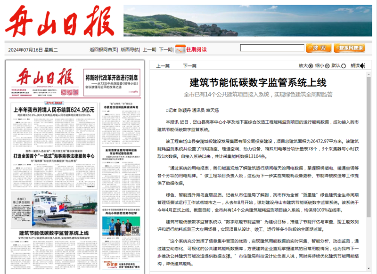Open 打造全国首个"一站式"海事商事法律服务中心 article on page

coord(54,156)
